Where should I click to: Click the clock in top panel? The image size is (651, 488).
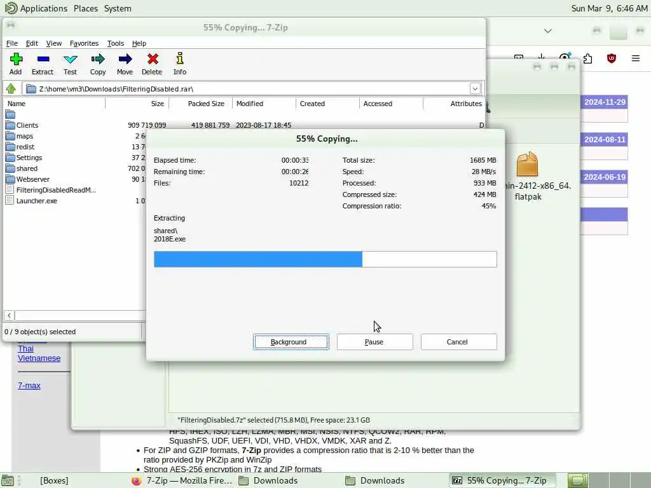pyautogui.click(x=609, y=8)
